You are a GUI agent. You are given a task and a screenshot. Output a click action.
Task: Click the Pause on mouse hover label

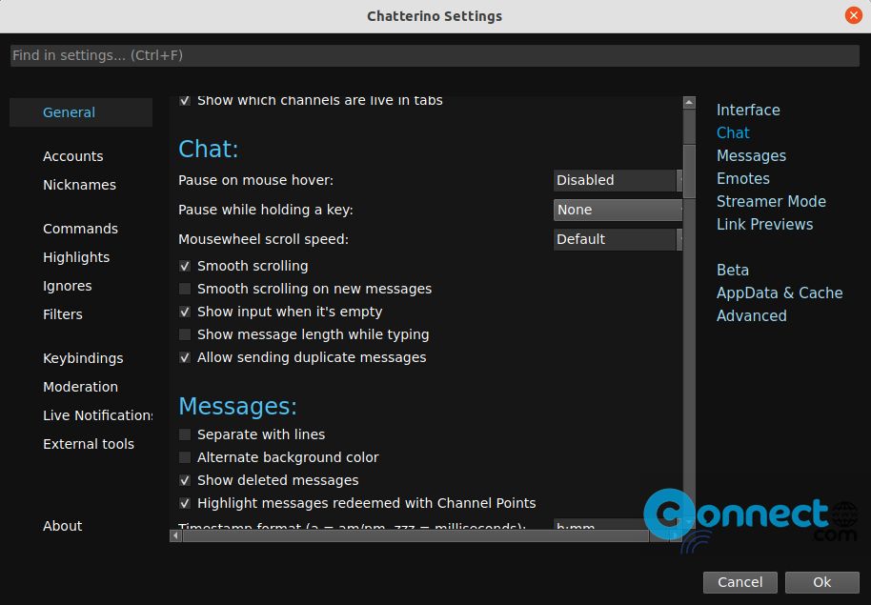[255, 181]
